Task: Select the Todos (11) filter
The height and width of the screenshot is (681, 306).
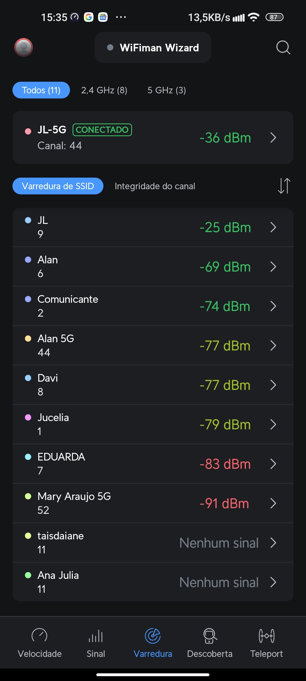Action: [x=41, y=90]
